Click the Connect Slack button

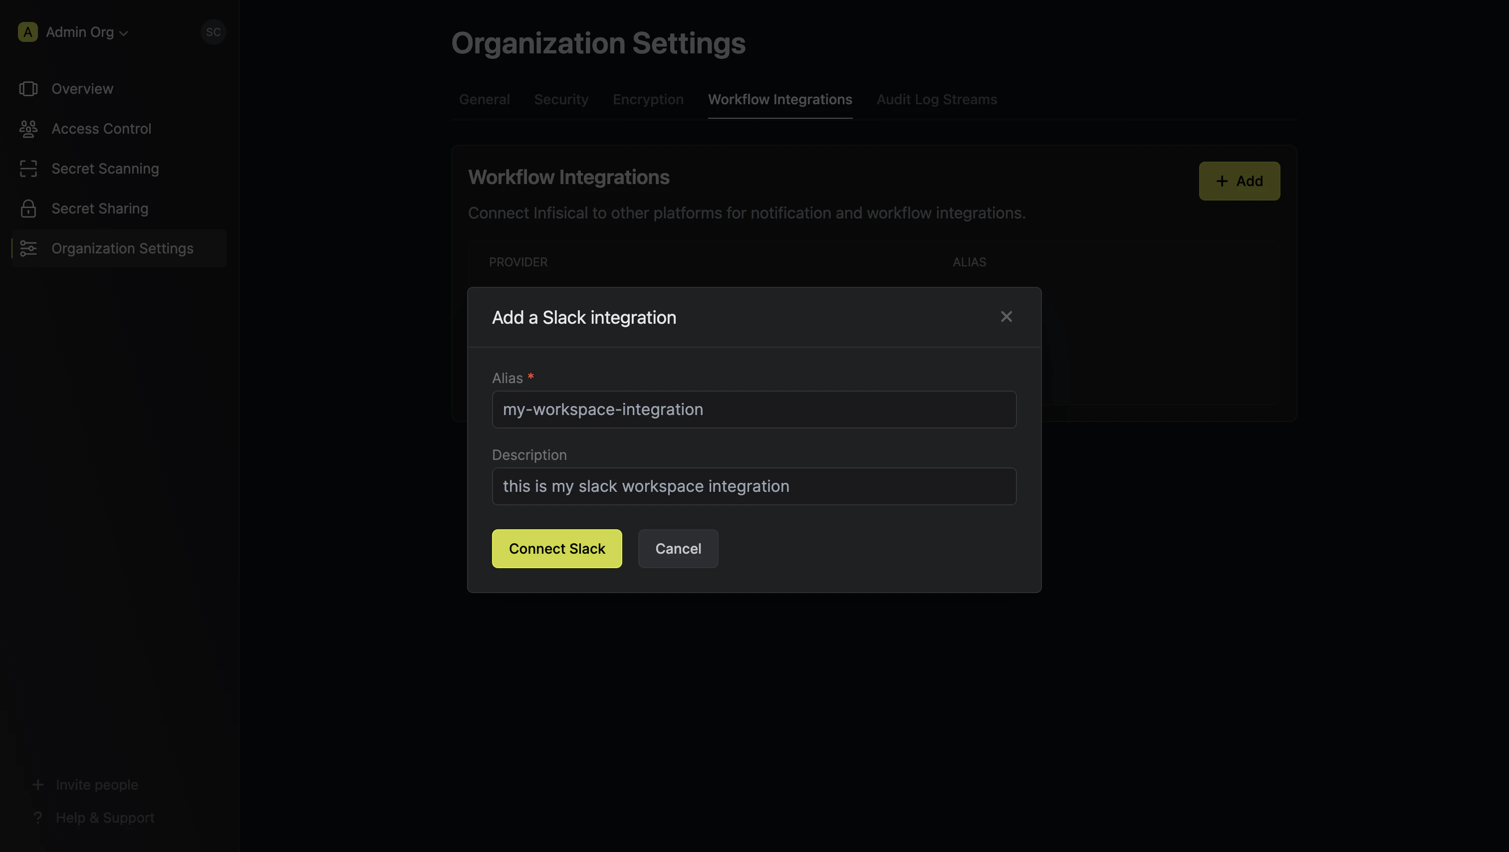click(556, 548)
